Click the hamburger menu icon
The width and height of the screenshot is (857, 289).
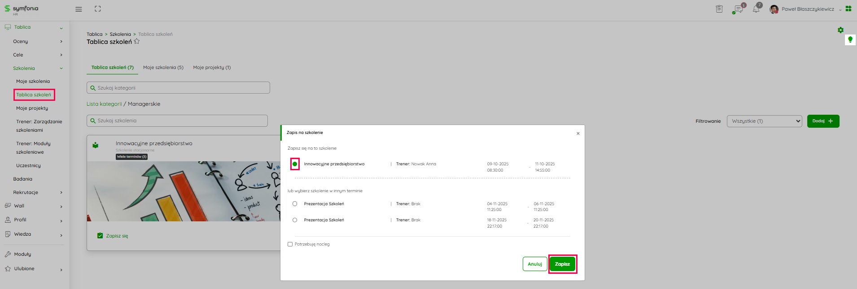(79, 9)
